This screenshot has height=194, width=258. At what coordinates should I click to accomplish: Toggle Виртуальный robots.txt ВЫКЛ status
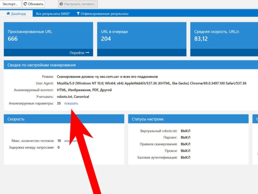point(185,131)
